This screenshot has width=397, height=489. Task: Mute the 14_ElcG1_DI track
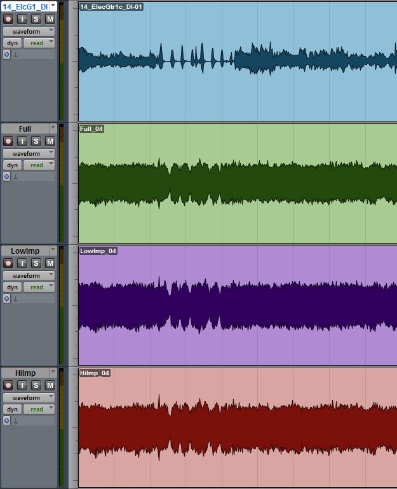click(50, 19)
